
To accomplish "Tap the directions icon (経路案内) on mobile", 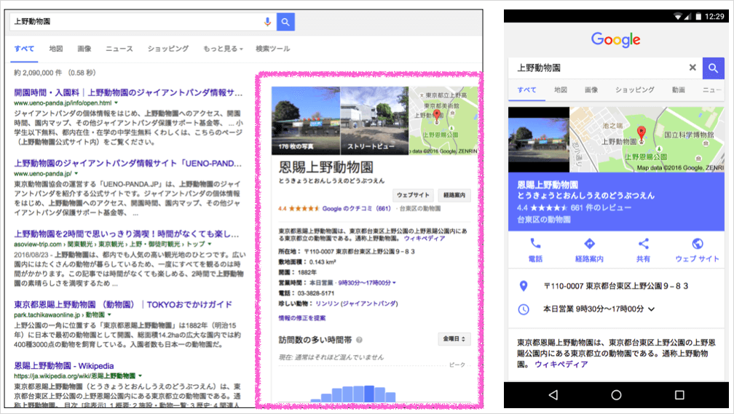I will pos(589,243).
